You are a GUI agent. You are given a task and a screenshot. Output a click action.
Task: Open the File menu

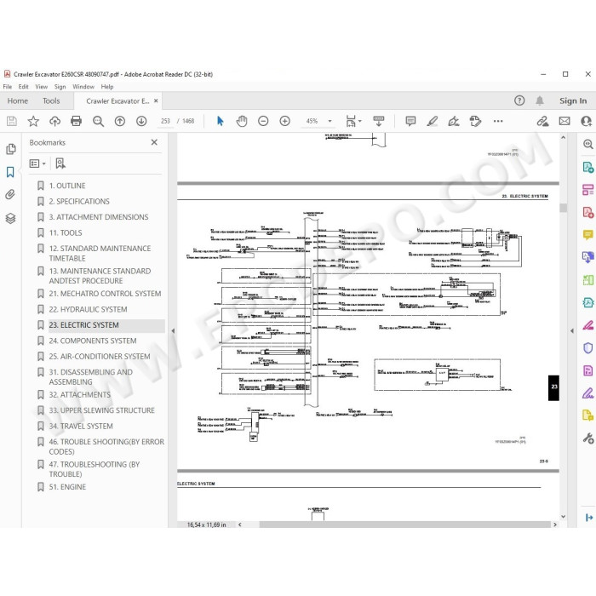[7, 87]
